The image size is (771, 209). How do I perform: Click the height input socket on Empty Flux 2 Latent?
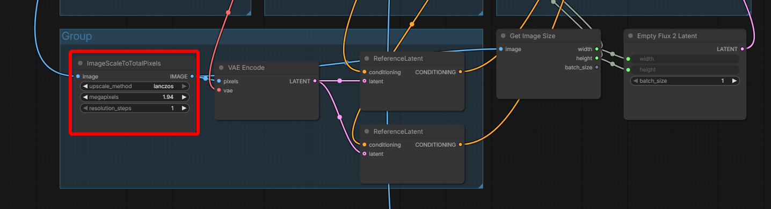(x=628, y=69)
